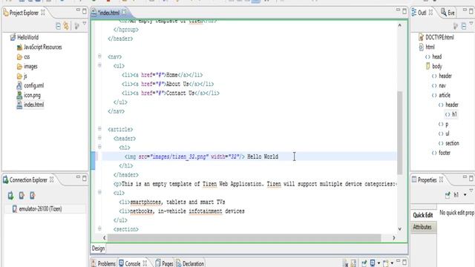Screen dimensions: 475x267
Task: Open Project Explorer view menu triangle
Action: [85, 23]
